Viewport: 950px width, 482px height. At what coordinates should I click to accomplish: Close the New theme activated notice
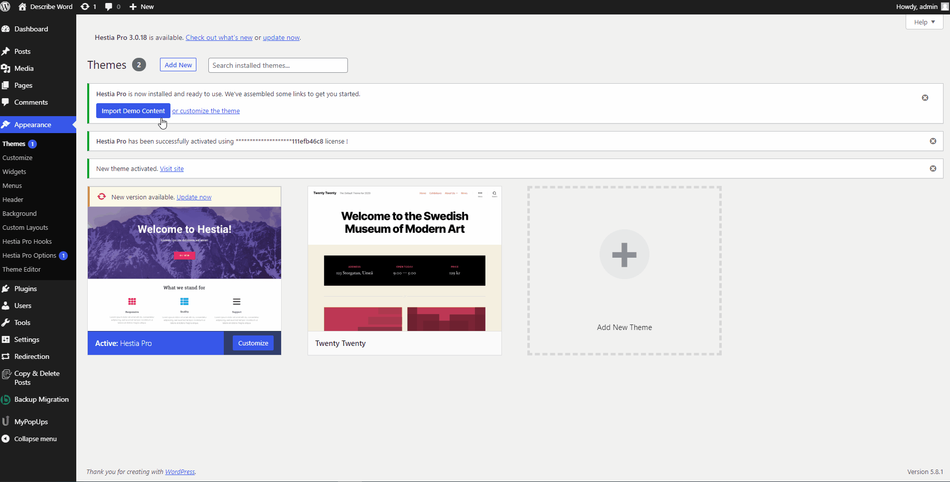933,168
